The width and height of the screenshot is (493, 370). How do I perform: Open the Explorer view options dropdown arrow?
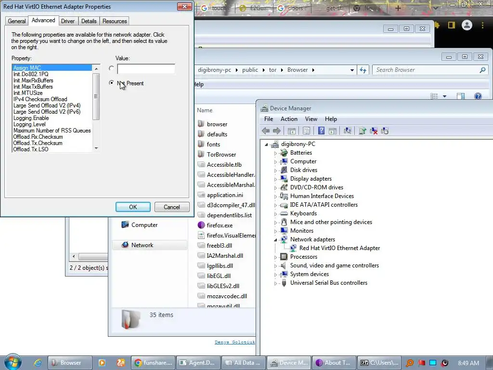(444, 96)
